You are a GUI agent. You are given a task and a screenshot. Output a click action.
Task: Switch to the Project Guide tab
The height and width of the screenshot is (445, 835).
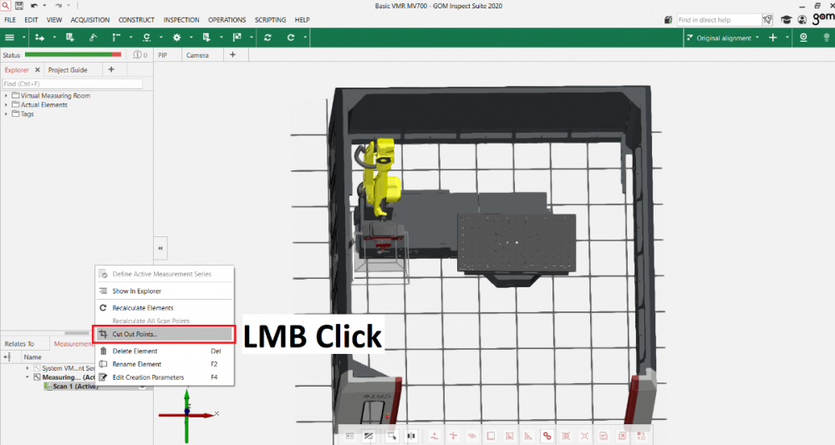tap(68, 70)
